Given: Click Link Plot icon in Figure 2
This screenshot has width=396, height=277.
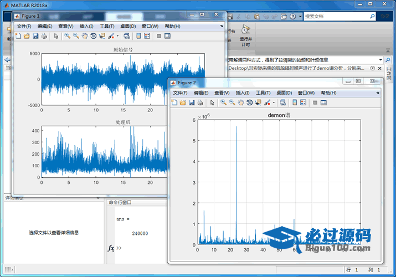Looking at the screenshot, I should coord(283,102).
